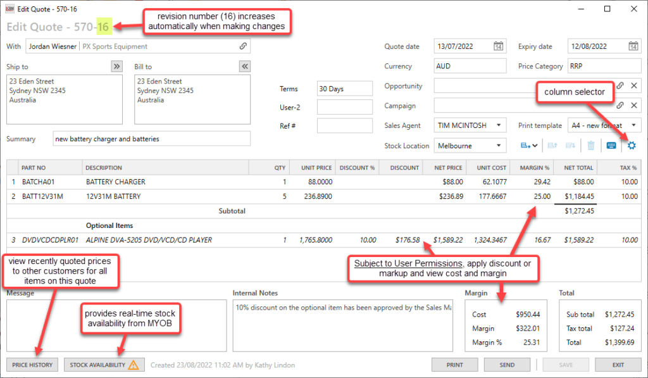Click the on-screen keyboard icon in the toolbar
Image resolution: width=648 pixels, height=378 pixels.
611,146
